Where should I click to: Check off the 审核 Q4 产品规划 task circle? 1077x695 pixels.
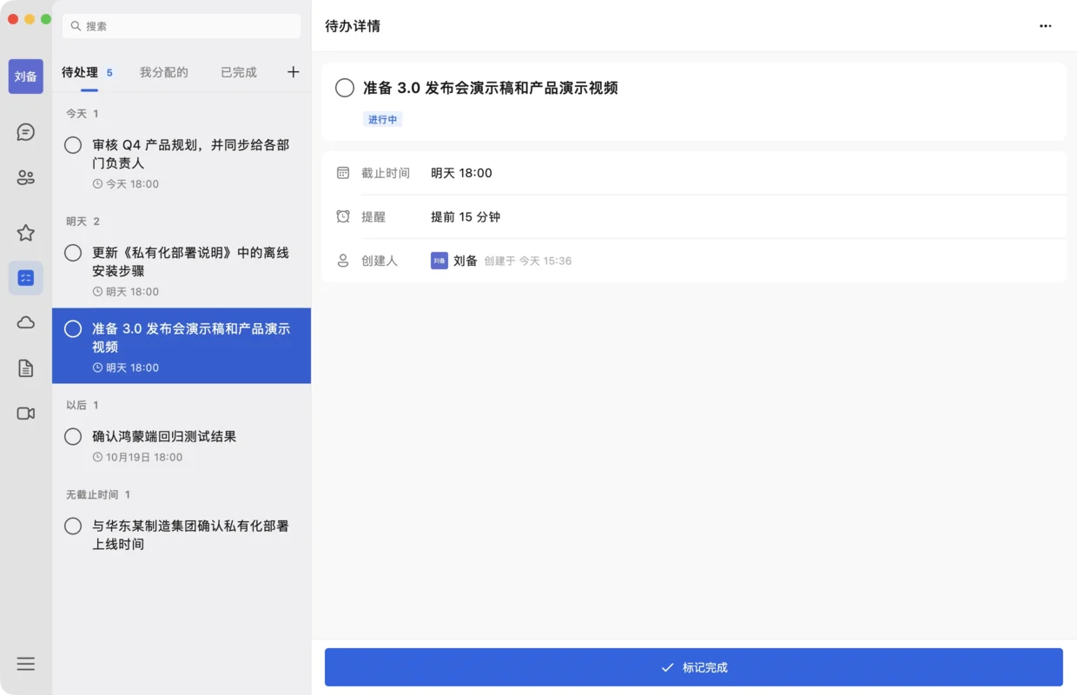point(73,145)
